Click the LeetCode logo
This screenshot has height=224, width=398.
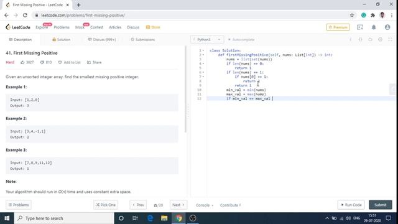[18, 27]
